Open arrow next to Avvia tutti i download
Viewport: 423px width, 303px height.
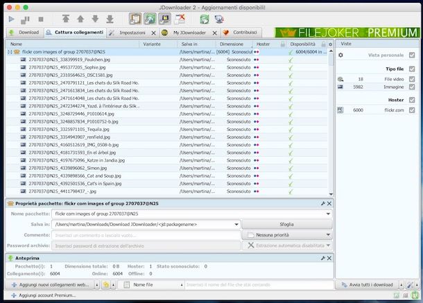(x=401, y=285)
